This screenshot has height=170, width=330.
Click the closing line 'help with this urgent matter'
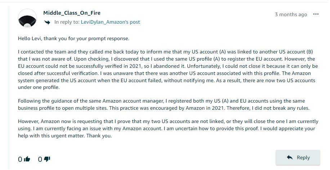click(65, 136)
